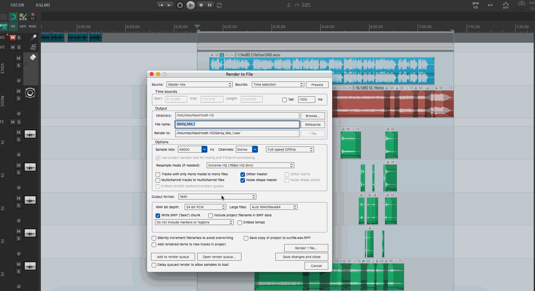The width and height of the screenshot is (535, 291).
Task: Toggle the magnet snap icon in toolbar
Action: pyautogui.click(x=13, y=17)
